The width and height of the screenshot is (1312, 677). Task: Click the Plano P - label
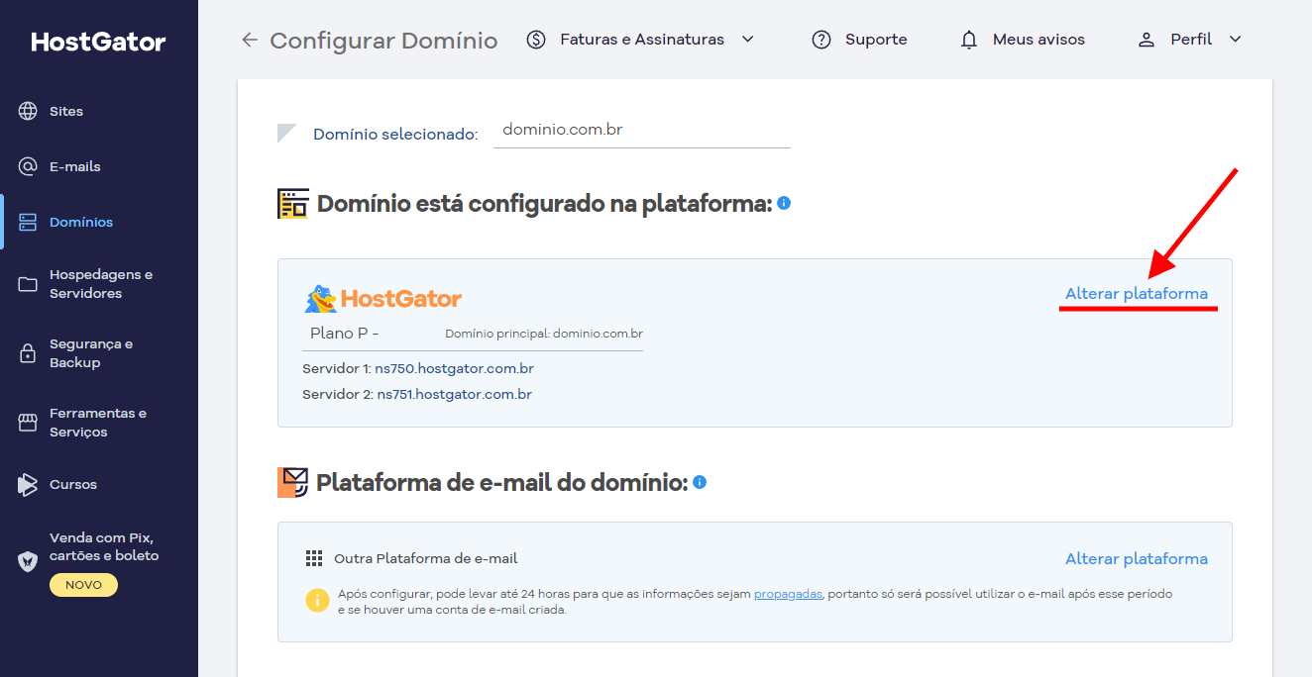[x=345, y=334]
